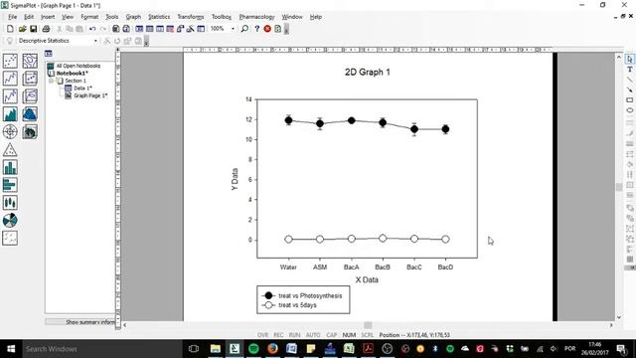Screen dimensions: 636x358
Task: Select the Contour Plot graph icon
Action: 30,61
